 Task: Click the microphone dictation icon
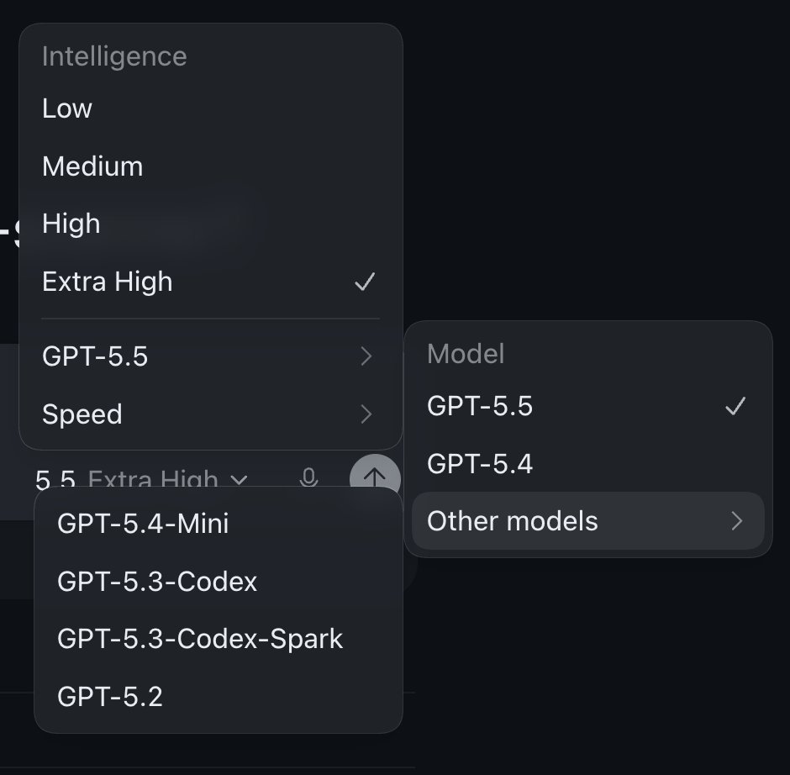(x=308, y=477)
